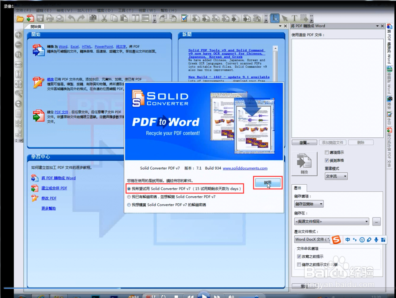Open the 工具(T) menu
396x298 pixels.
point(126,10)
